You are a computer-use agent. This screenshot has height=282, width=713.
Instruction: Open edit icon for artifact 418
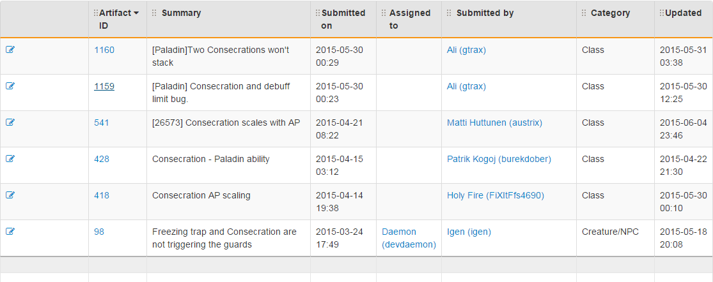click(10, 195)
